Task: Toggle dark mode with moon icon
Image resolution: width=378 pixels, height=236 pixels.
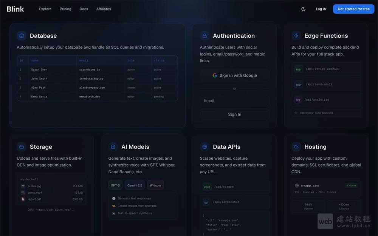Action: (x=303, y=9)
